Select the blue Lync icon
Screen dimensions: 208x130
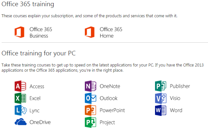(20, 110)
